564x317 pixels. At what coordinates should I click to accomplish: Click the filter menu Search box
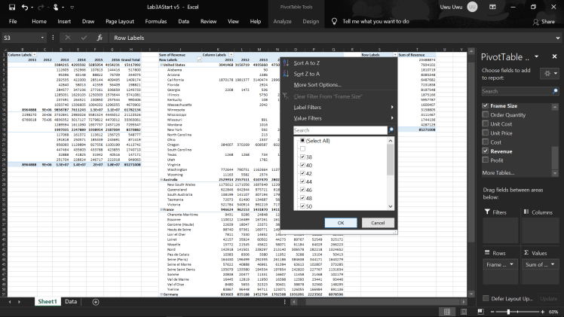click(x=339, y=130)
